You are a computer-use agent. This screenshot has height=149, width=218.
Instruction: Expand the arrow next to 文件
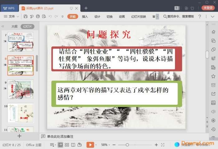point(18,17)
